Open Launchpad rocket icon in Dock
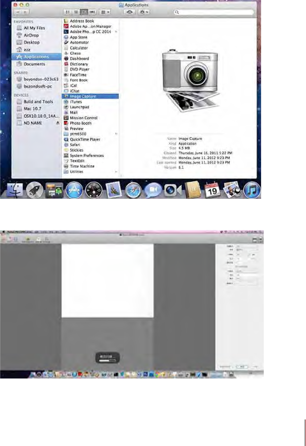This screenshot has height=446, width=306. coord(35,190)
